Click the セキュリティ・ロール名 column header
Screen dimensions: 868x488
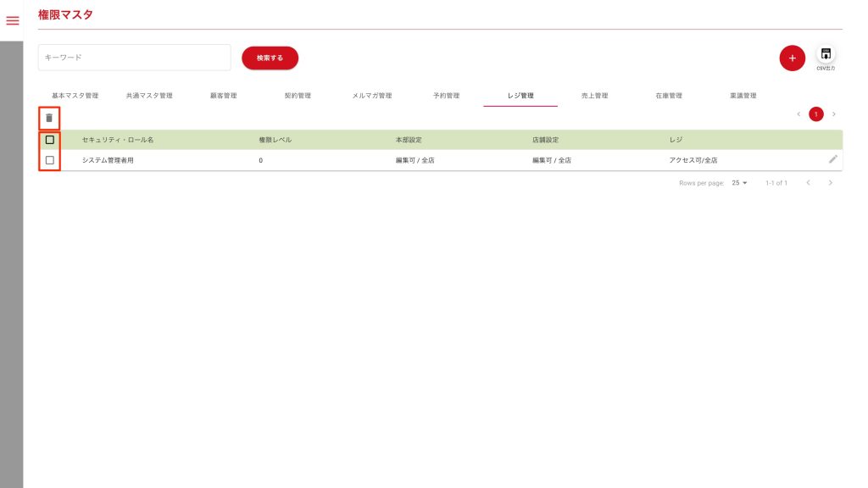click(x=118, y=140)
